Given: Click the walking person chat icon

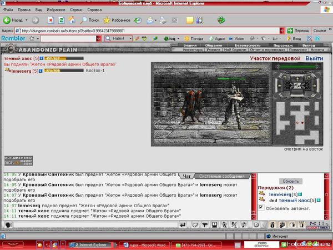Looking at the screenshot, I should [x=224, y=224].
